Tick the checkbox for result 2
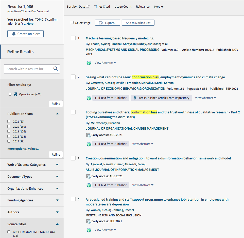244x238 pixels. click(73, 77)
